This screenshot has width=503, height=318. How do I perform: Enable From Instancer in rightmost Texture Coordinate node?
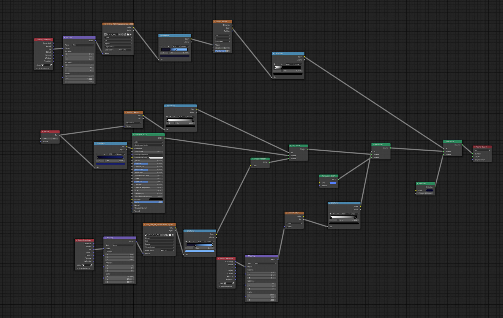pyautogui.click(x=219, y=287)
